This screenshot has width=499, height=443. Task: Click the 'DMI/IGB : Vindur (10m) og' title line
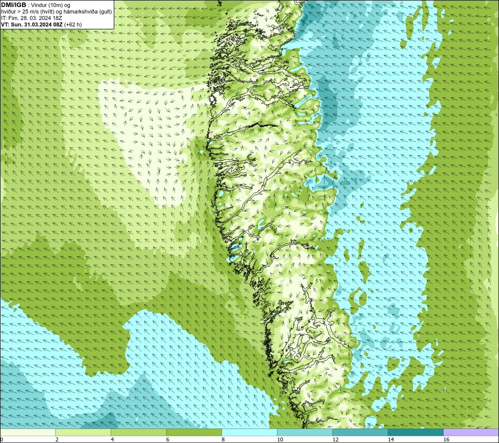[x=35, y=5]
